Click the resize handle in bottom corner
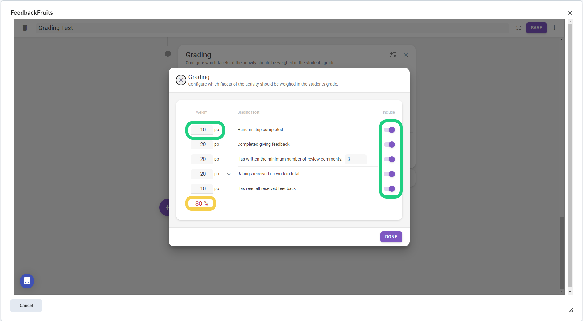 (571, 310)
